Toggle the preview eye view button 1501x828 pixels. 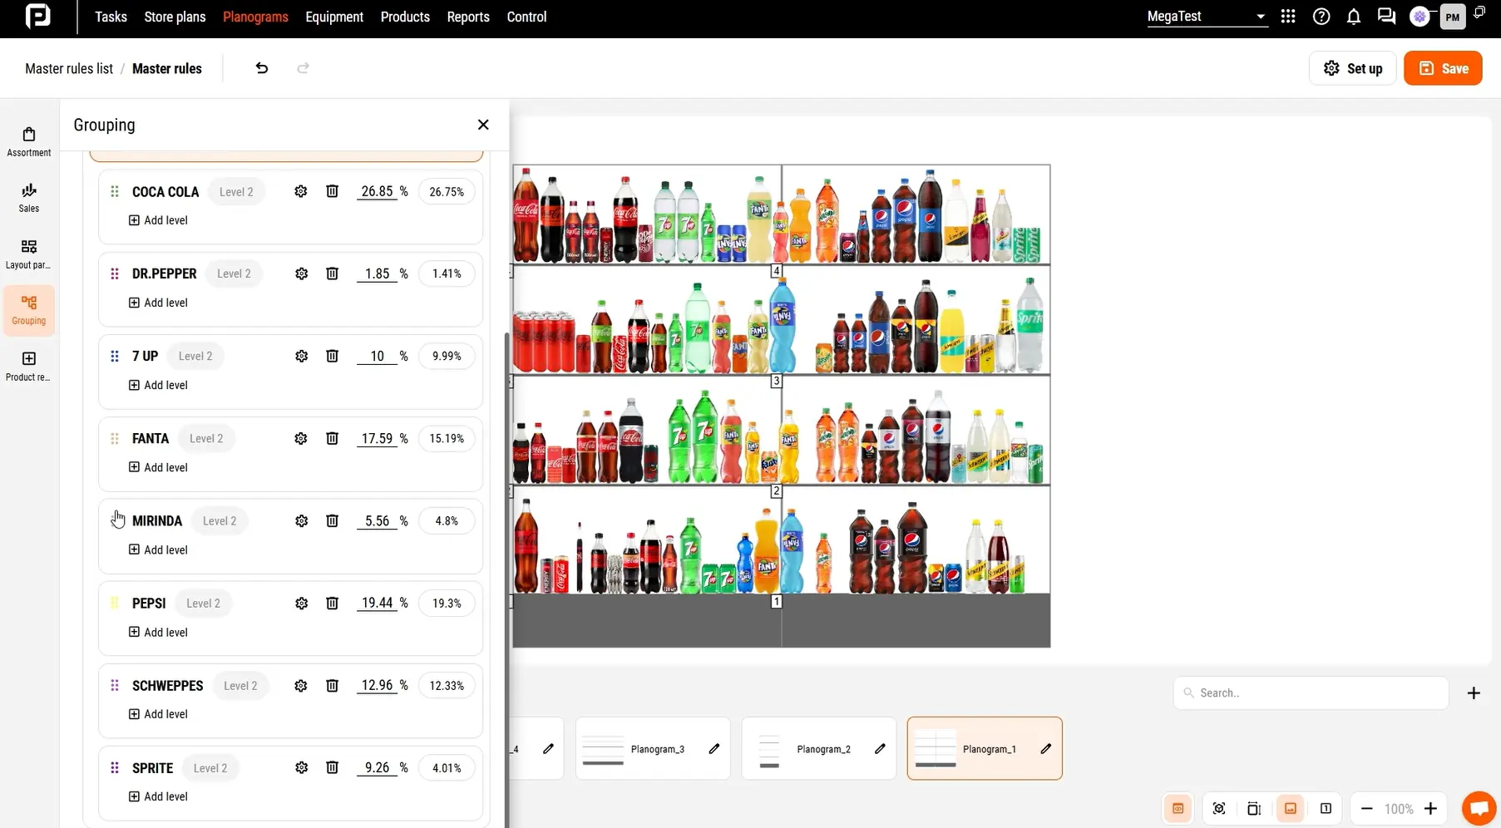[1178, 809]
